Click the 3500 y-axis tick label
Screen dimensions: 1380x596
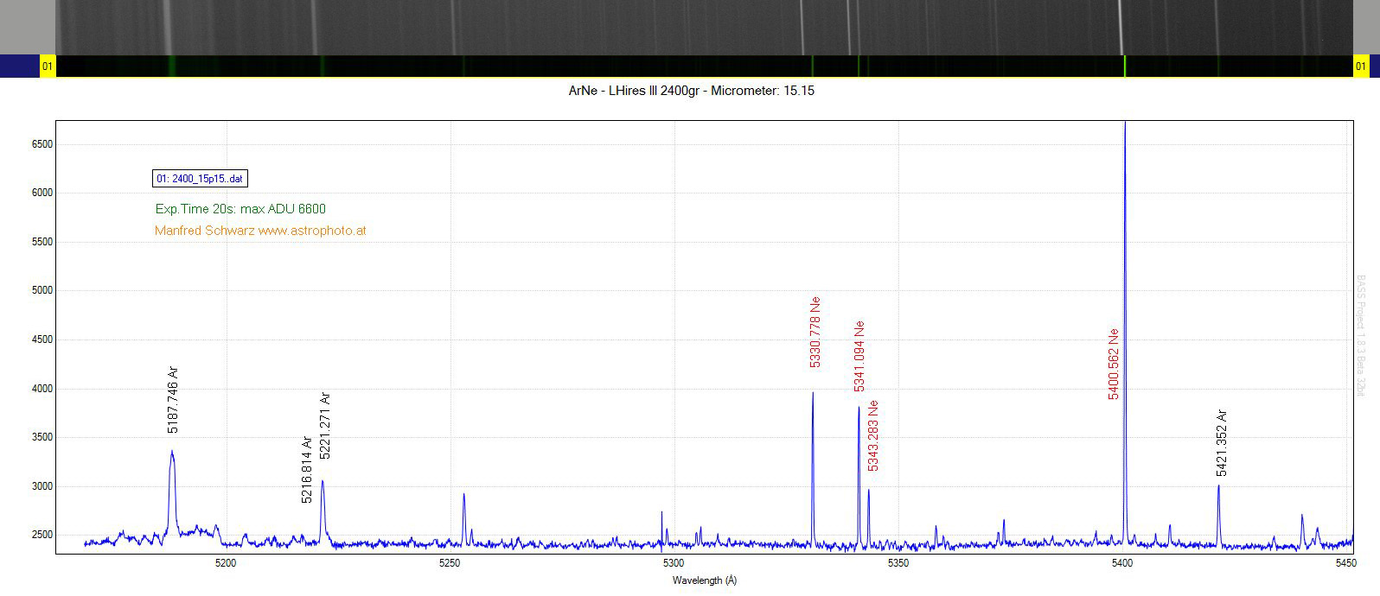[42, 437]
